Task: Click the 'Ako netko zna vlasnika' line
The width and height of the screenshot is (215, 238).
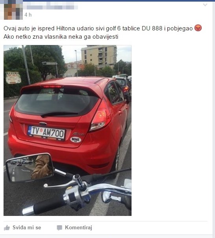Action: [61, 37]
